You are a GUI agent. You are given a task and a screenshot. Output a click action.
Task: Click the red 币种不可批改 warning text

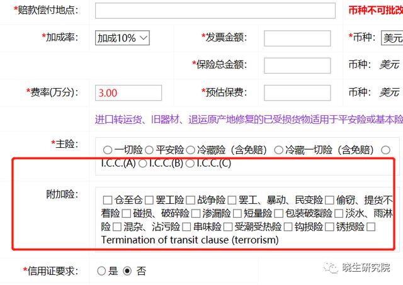[x=375, y=10]
